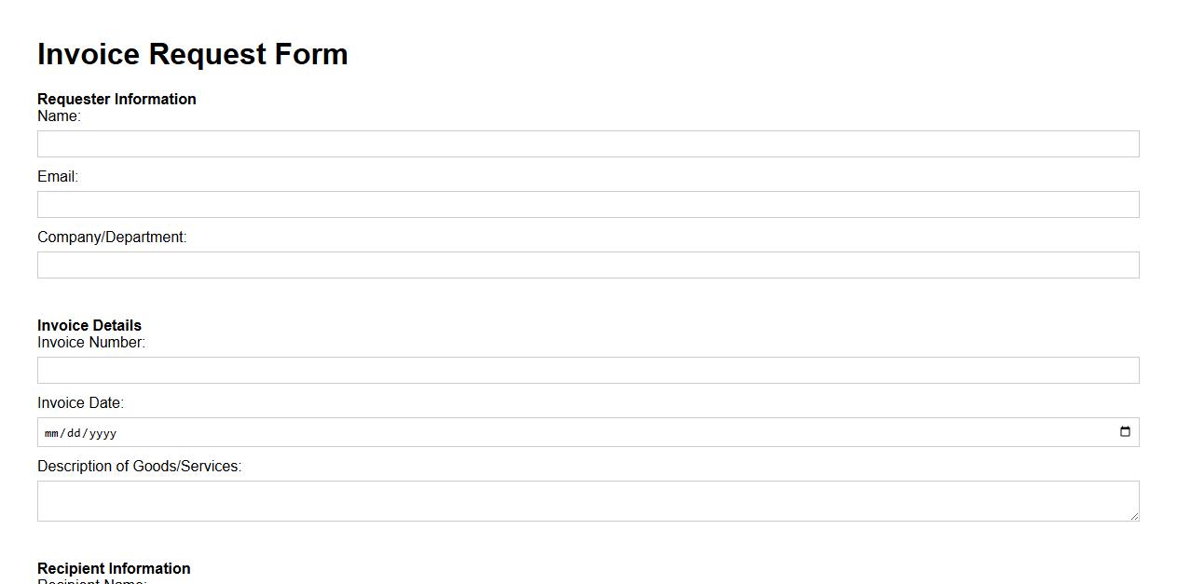
Task: Click the Invoice Request Form title
Action: point(192,54)
